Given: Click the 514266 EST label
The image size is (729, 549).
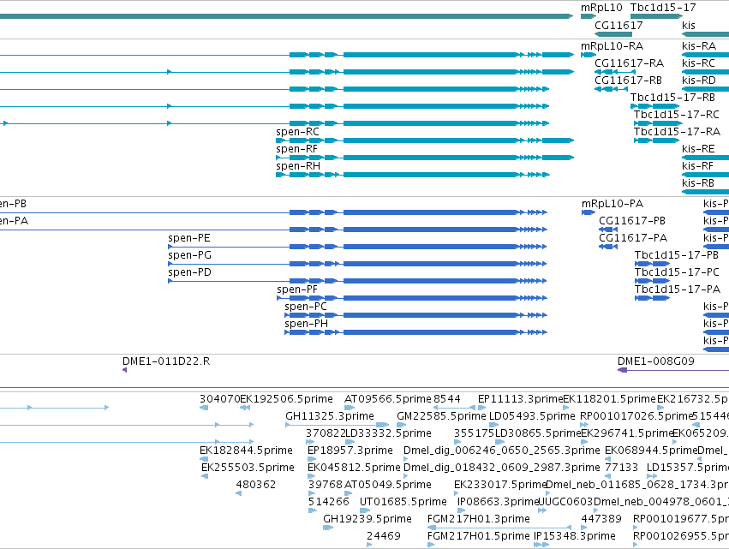Looking at the screenshot, I should (328, 502).
